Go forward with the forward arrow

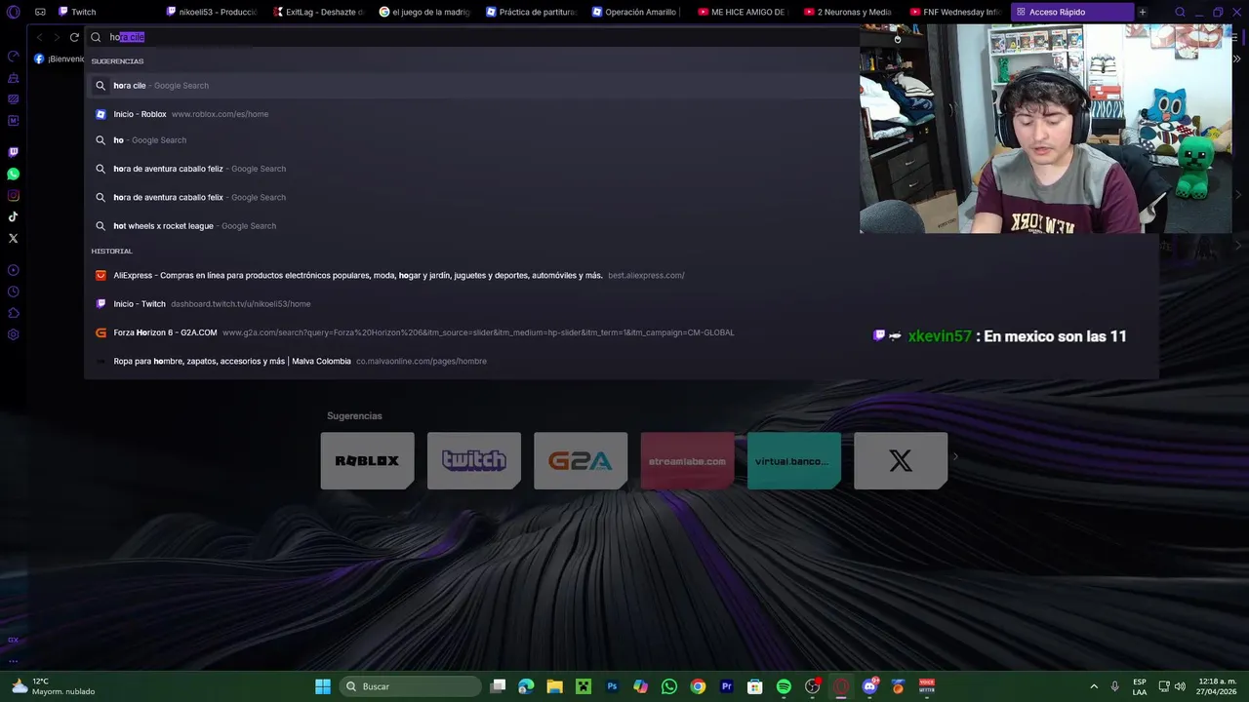click(56, 37)
